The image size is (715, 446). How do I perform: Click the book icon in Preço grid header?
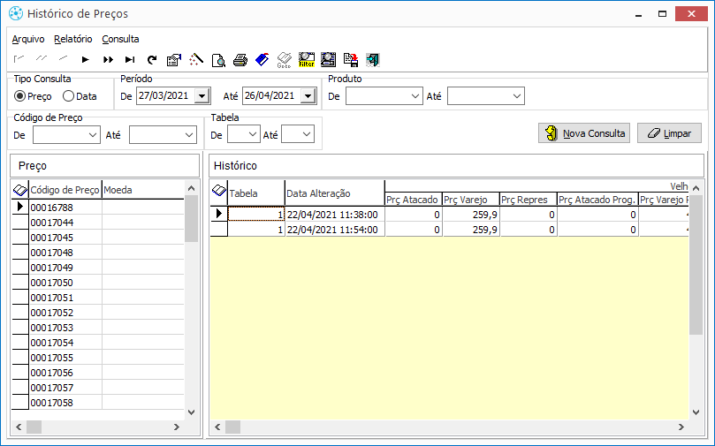[20, 190]
